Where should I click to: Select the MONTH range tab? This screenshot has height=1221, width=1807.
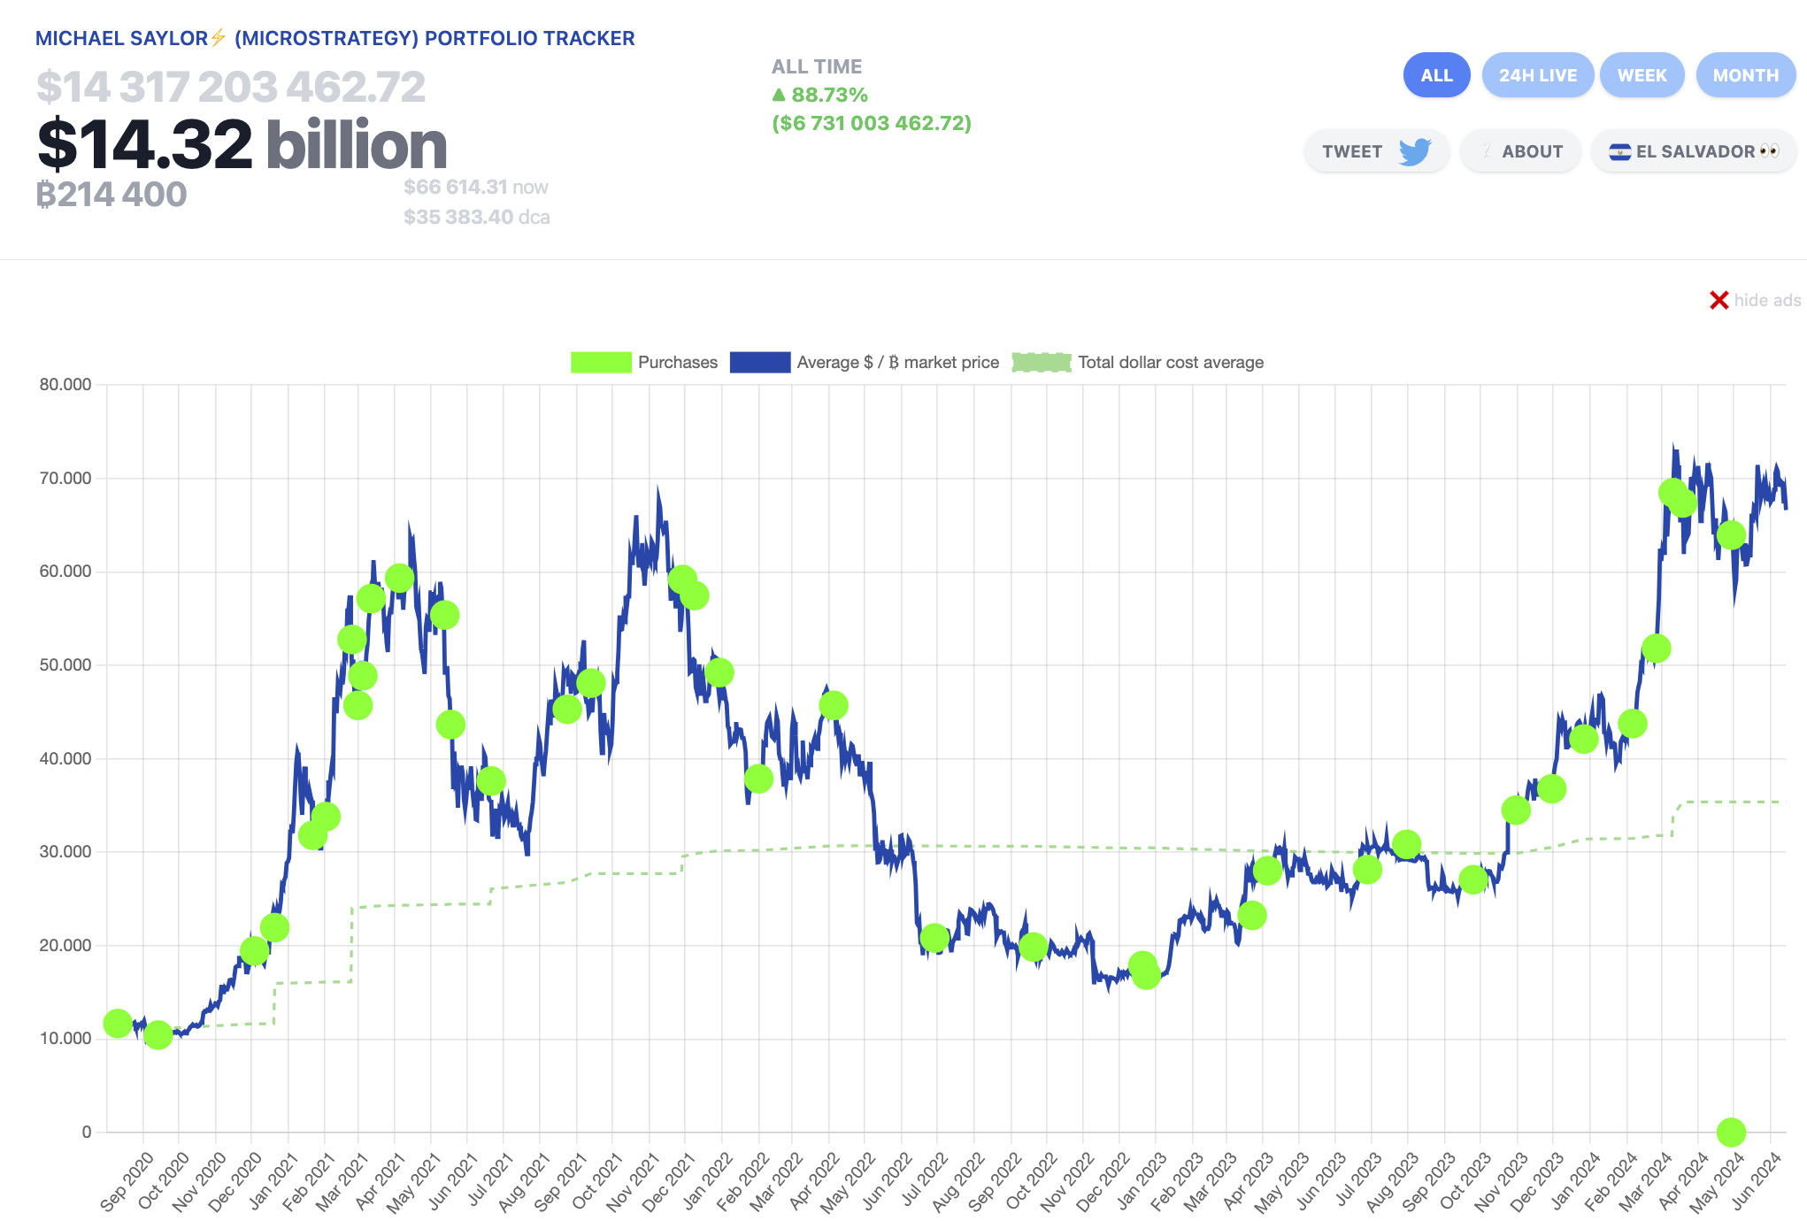tap(1745, 75)
